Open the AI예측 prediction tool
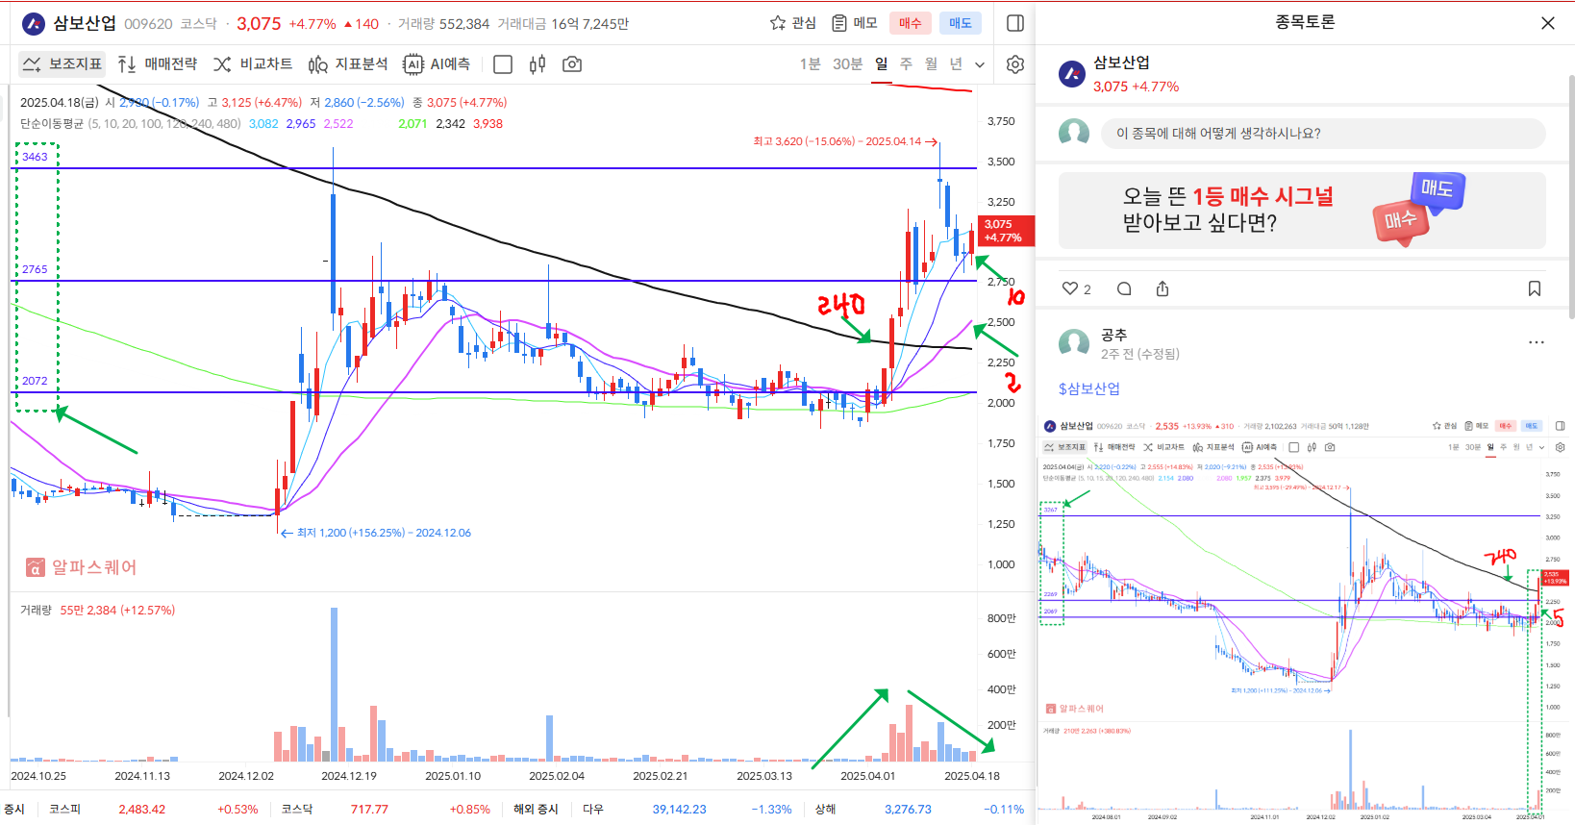This screenshot has height=825, width=1575. (x=437, y=64)
